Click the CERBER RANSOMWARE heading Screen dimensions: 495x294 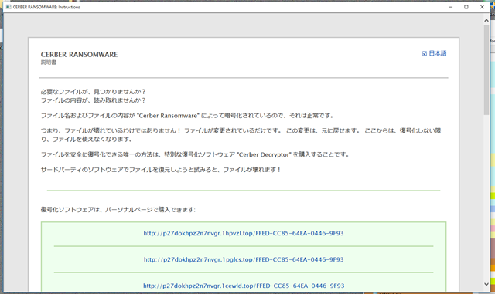click(79, 55)
